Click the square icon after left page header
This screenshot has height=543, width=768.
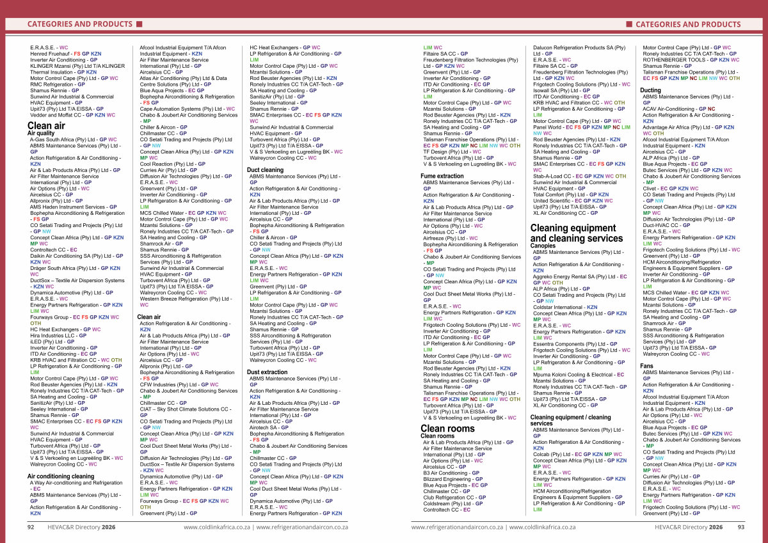(x=139, y=24)
